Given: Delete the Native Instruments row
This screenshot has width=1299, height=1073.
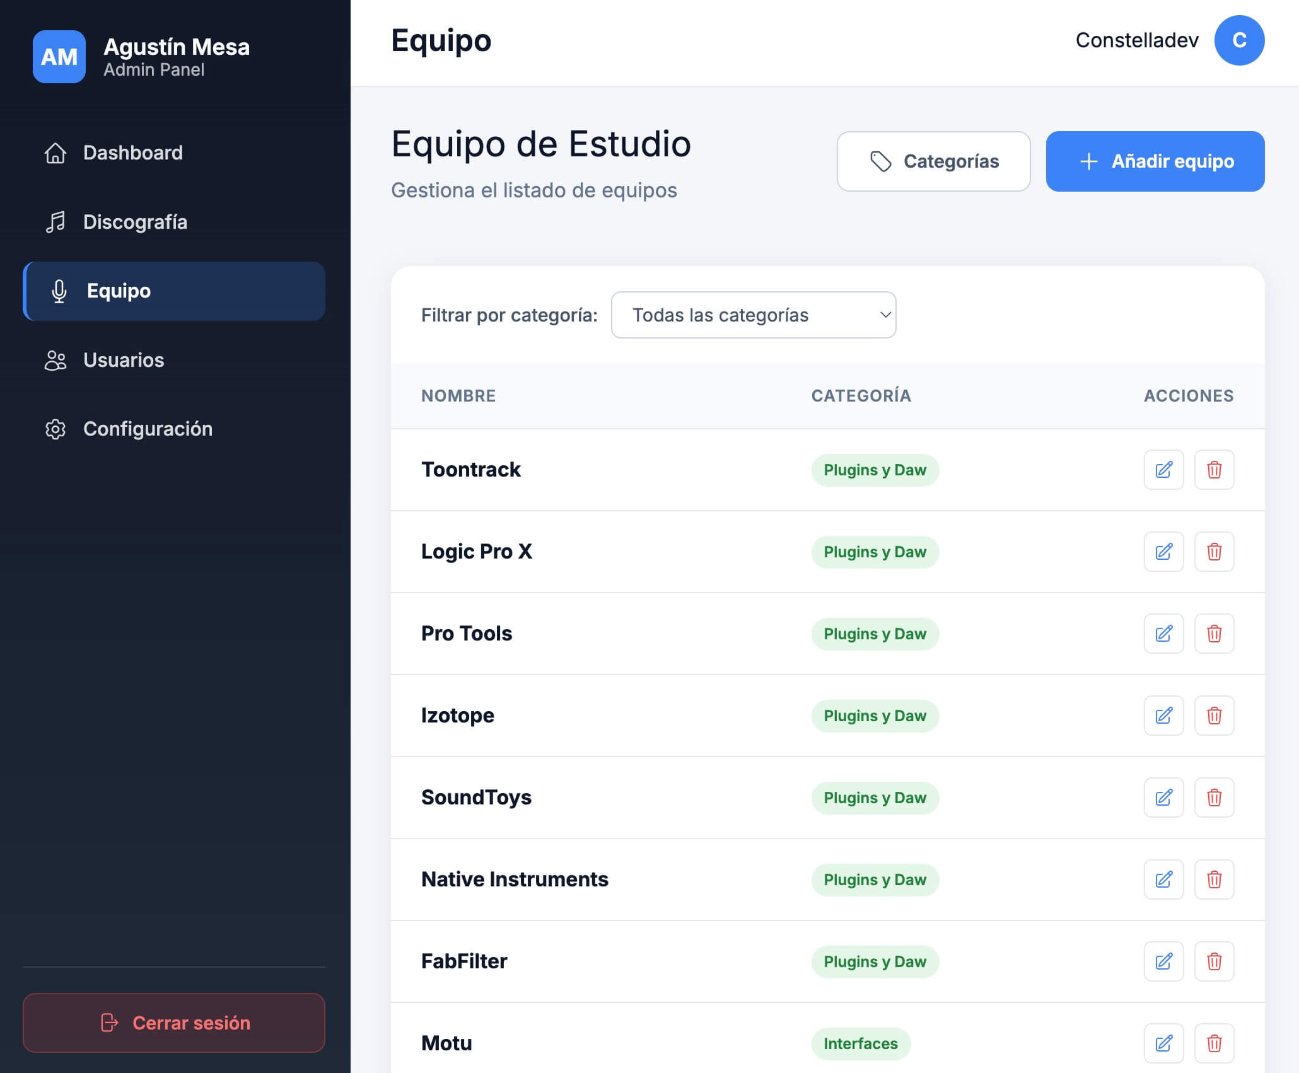Looking at the screenshot, I should (1214, 879).
